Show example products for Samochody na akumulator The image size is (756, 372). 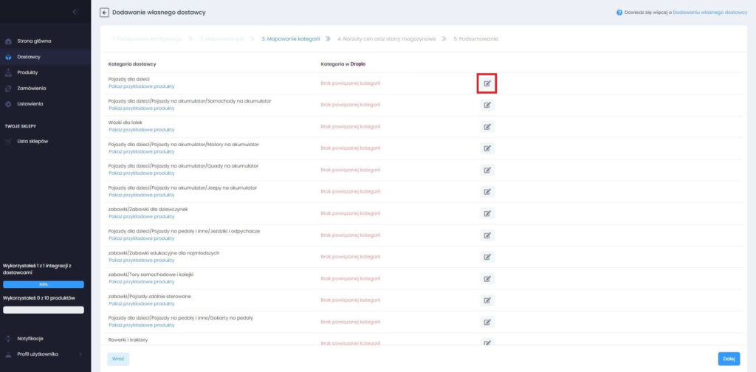141,108
